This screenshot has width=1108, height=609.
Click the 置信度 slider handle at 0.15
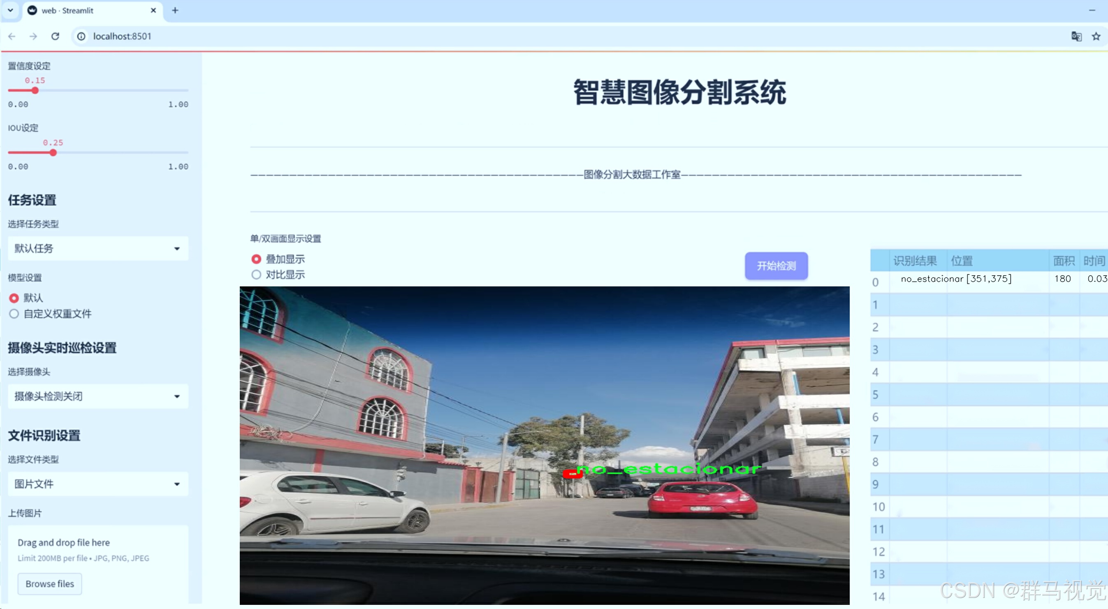pyautogui.click(x=35, y=91)
